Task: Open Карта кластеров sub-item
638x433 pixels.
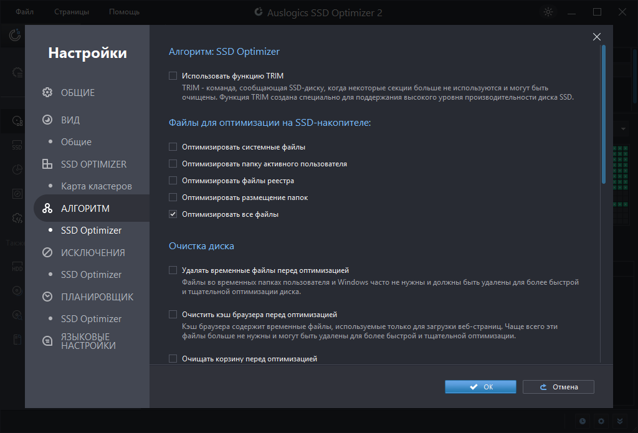Action: pos(97,186)
